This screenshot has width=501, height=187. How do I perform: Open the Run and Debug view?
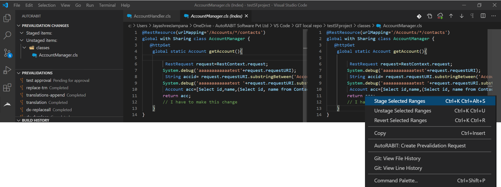coord(7,70)
